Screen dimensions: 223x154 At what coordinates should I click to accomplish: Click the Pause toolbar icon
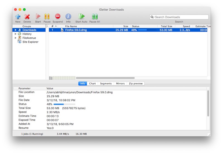47,16
